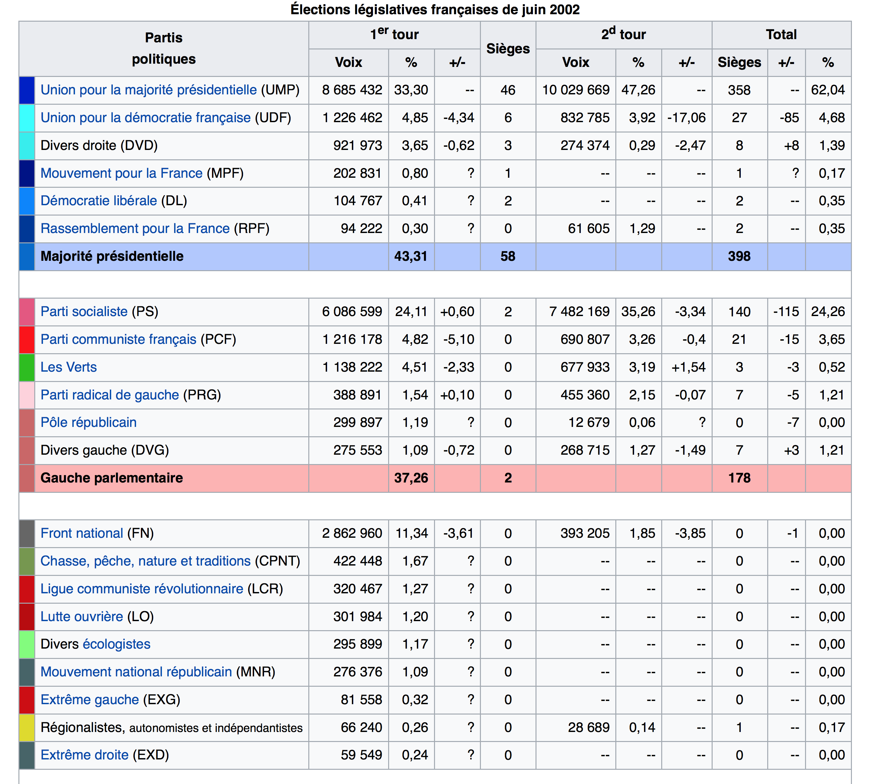Select the UMP second round votes 10 029 669

(576, 90)
